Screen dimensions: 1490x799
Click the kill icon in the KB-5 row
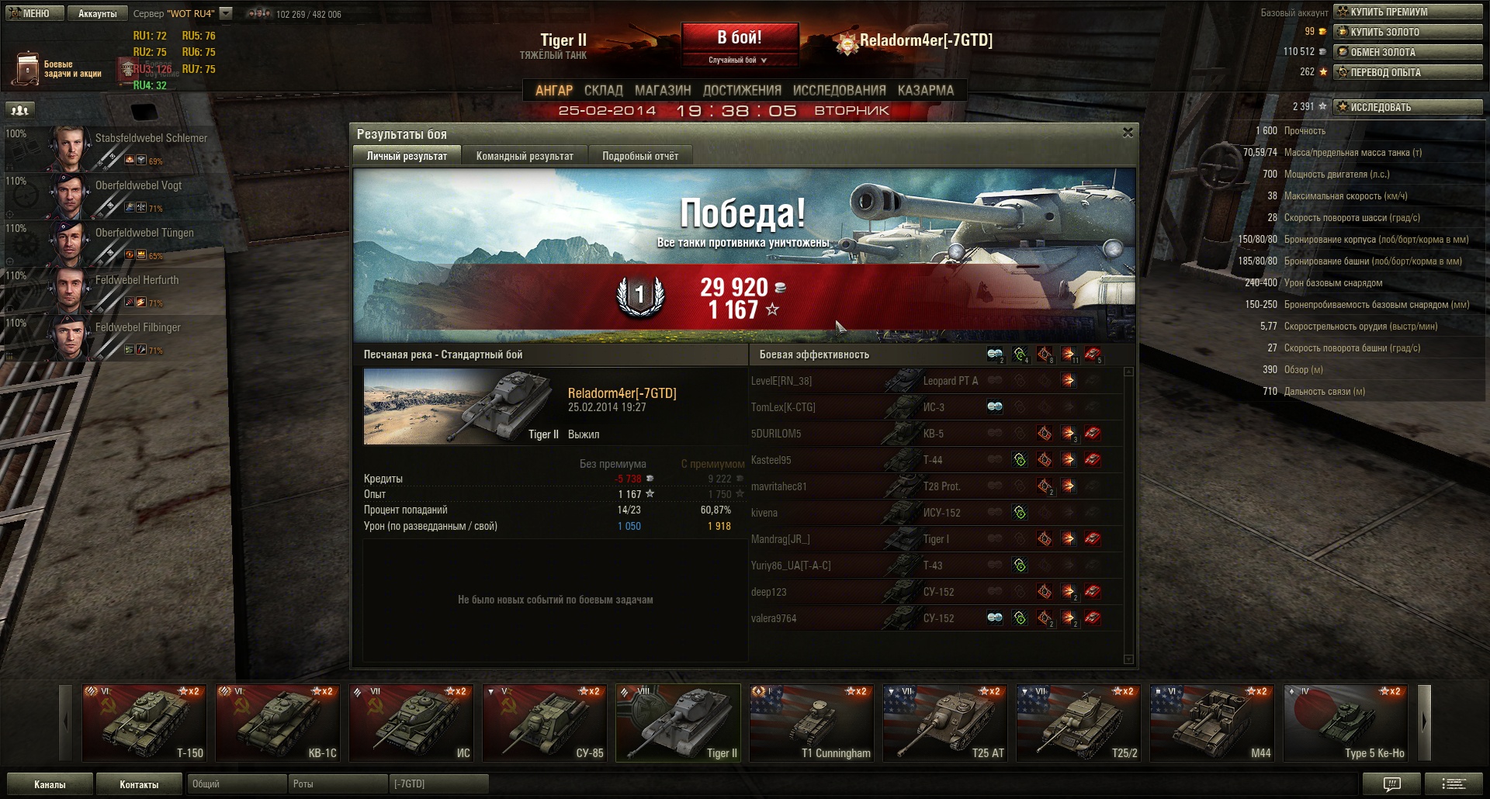click(1093, 434)
